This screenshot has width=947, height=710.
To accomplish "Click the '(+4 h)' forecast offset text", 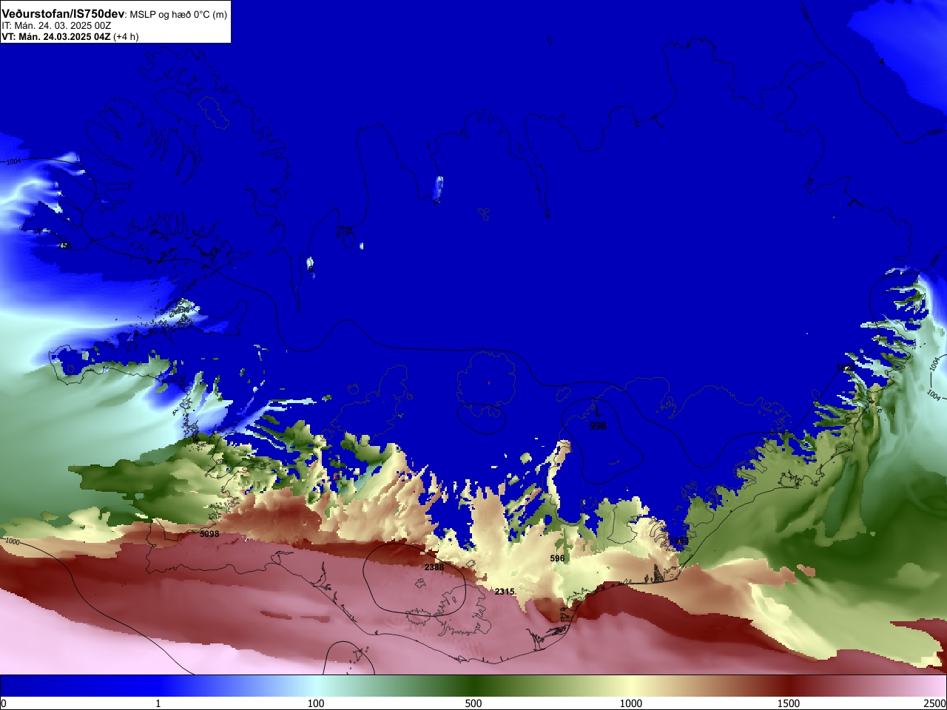I will coord(126,37).
